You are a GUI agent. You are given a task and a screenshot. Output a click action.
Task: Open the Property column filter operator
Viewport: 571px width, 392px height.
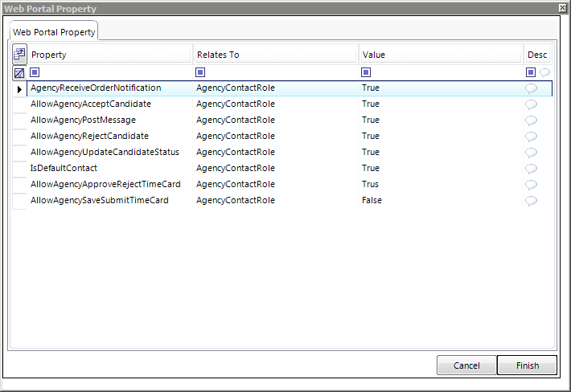[x=35, y=72]
